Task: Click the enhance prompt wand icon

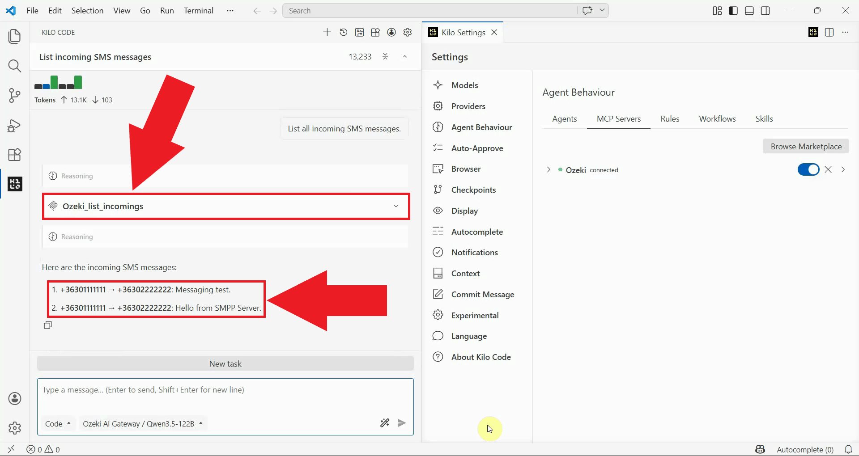Action: 385,423
